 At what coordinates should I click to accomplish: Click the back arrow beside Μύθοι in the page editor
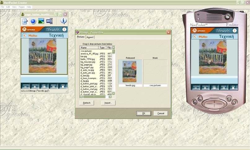[24, 35]
